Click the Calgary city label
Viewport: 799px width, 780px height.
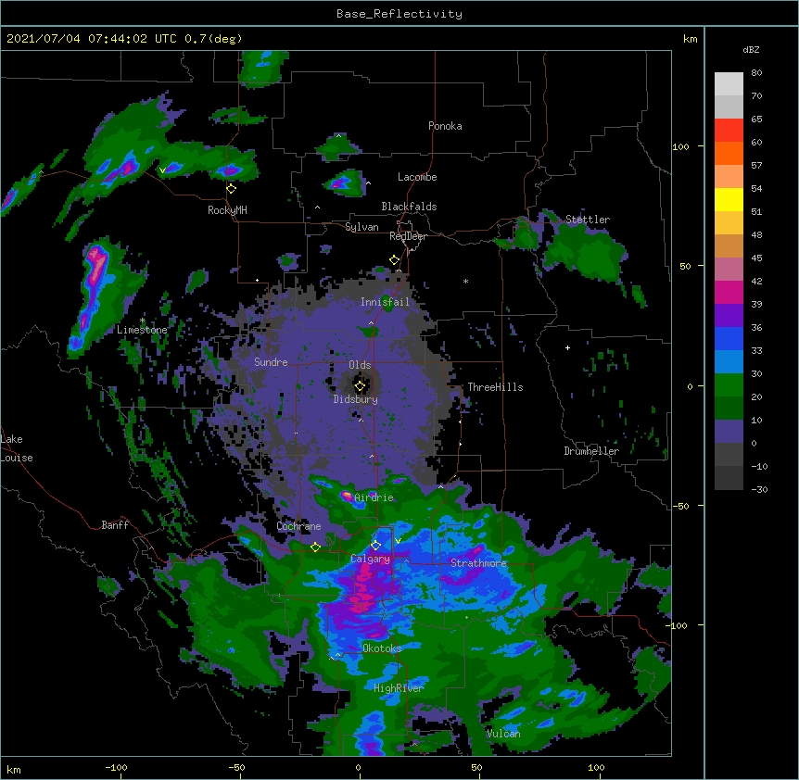pos(370,559)
